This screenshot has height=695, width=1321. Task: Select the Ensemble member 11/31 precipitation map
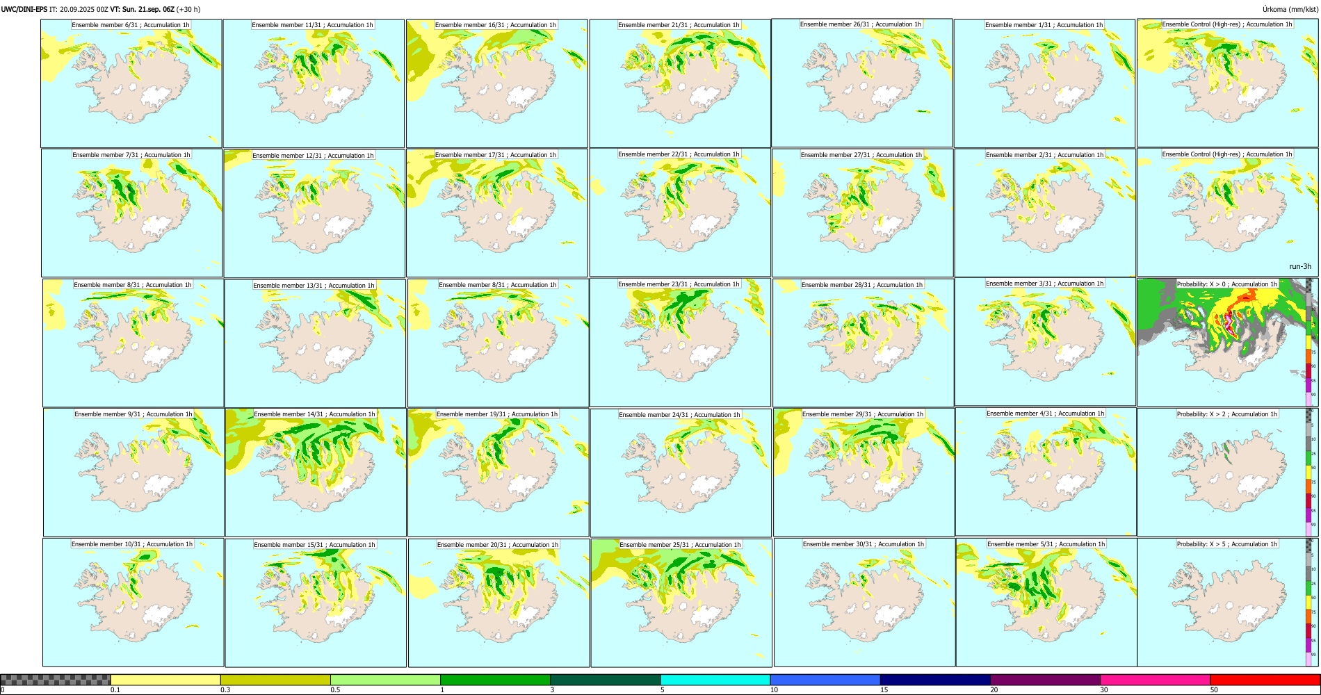(x=314, y=83)
